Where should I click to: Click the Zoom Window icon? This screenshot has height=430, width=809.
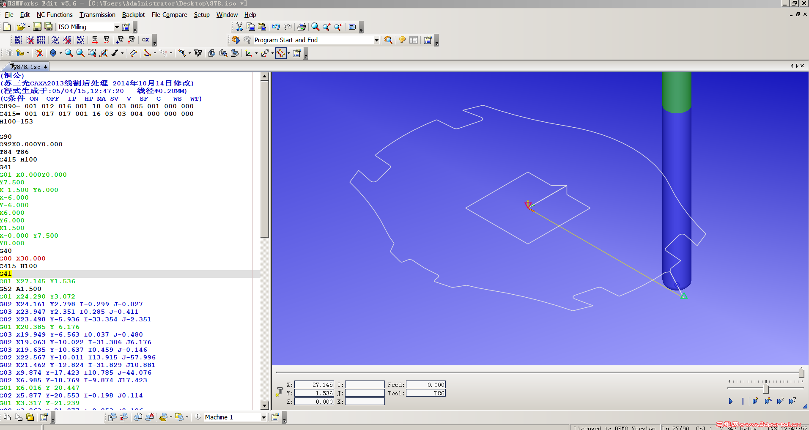coord(92,53)
